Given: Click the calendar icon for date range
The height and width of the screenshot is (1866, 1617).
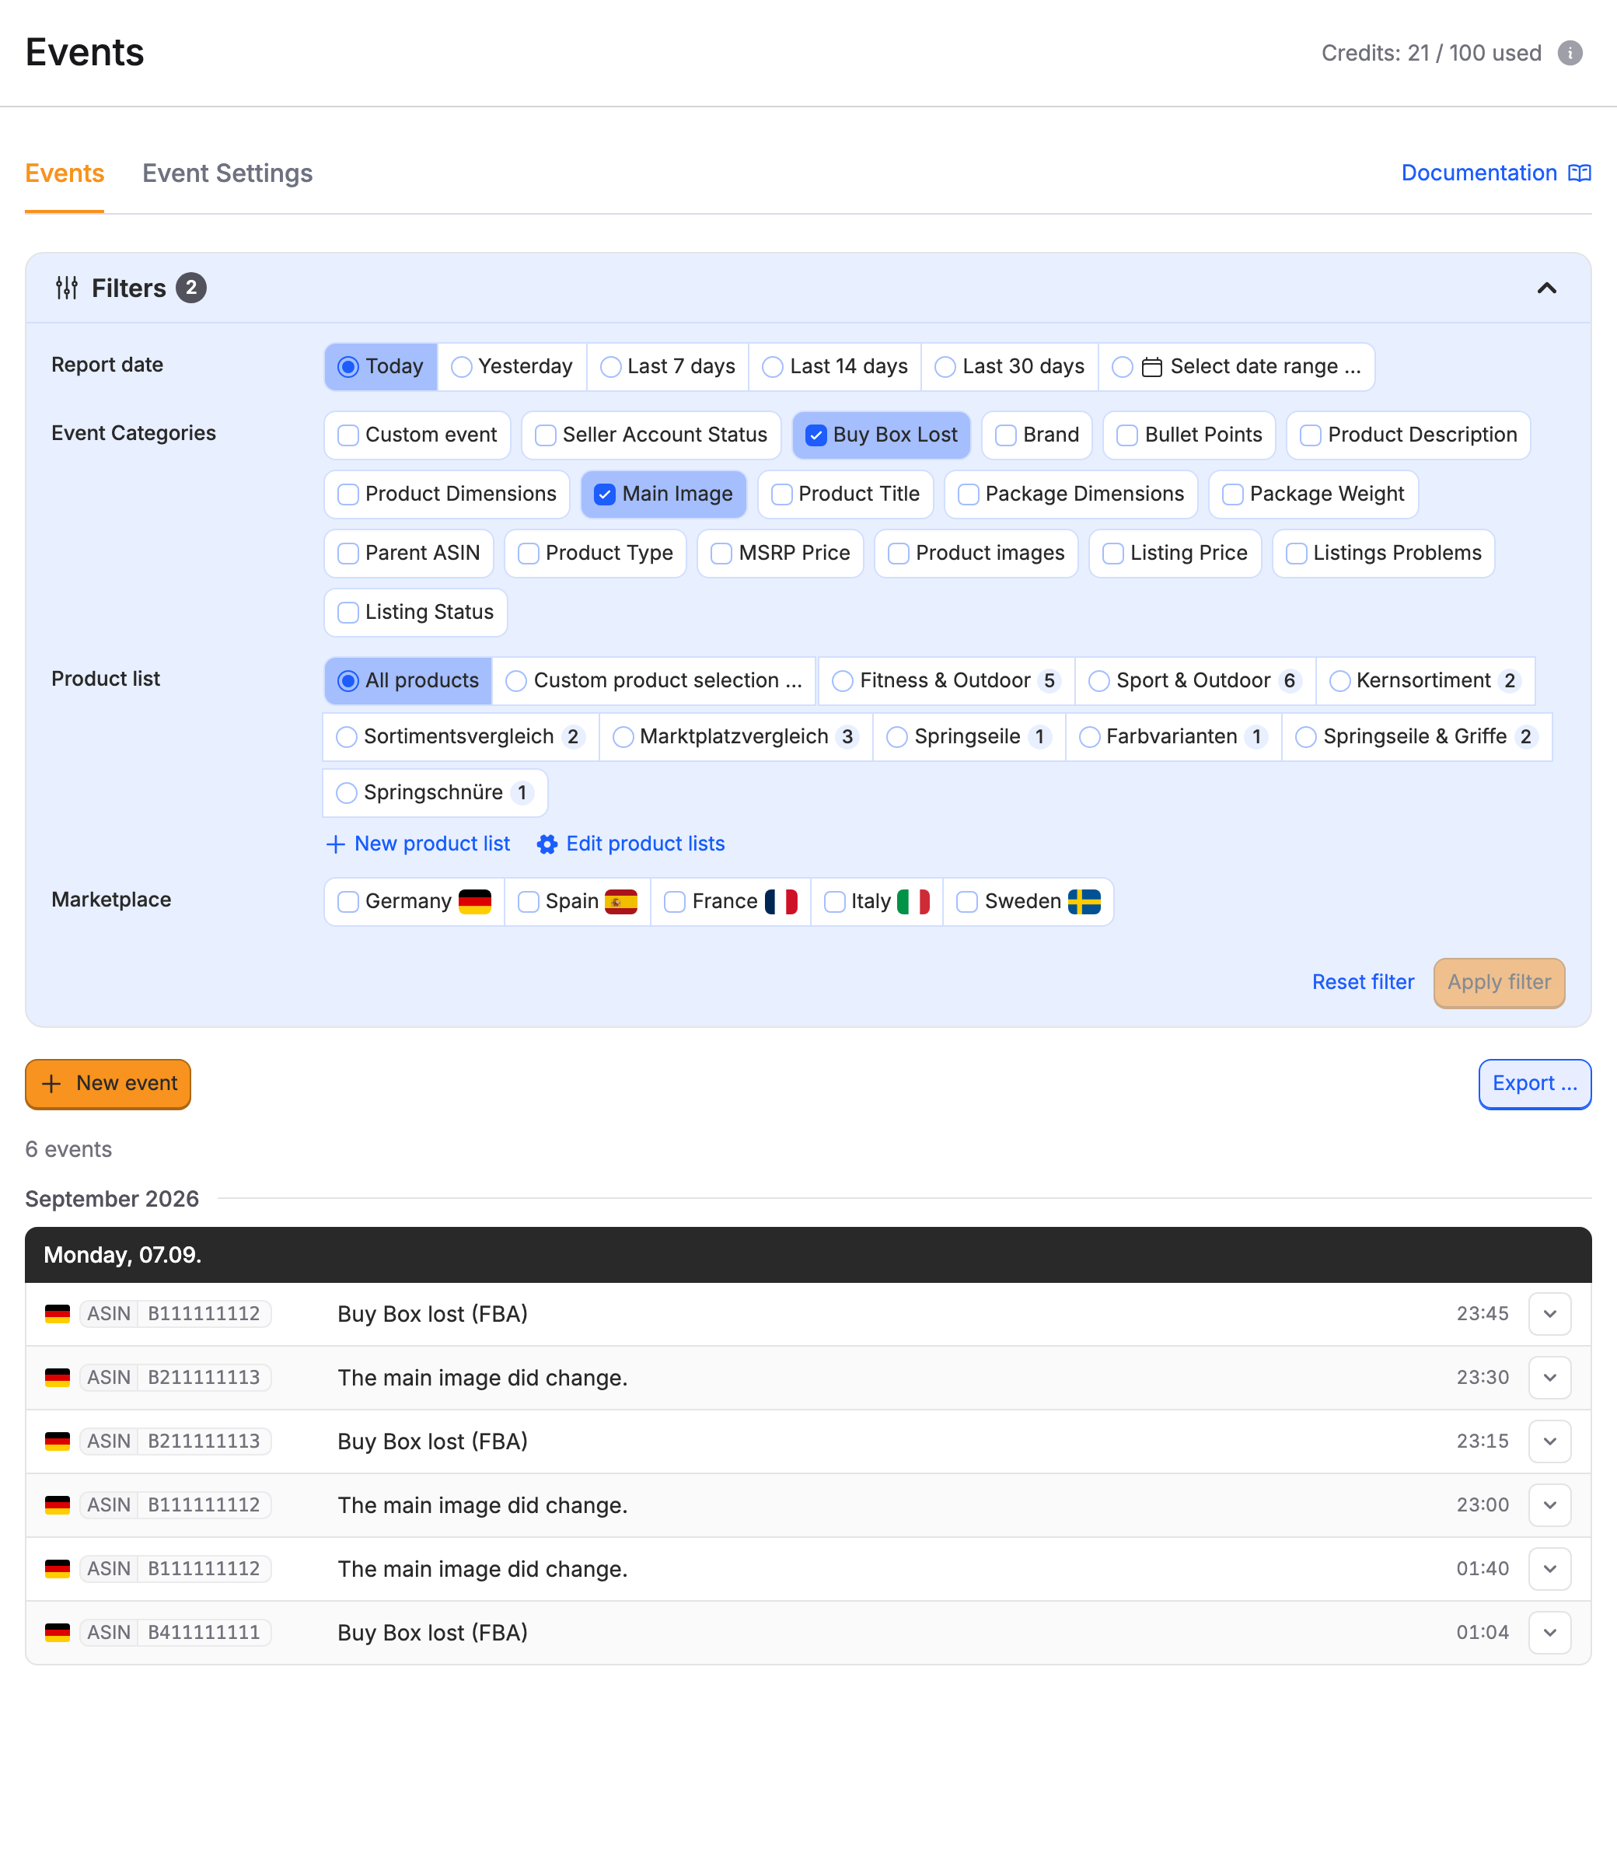Looking at the screenshot, I should click(x=1152, y=367).
